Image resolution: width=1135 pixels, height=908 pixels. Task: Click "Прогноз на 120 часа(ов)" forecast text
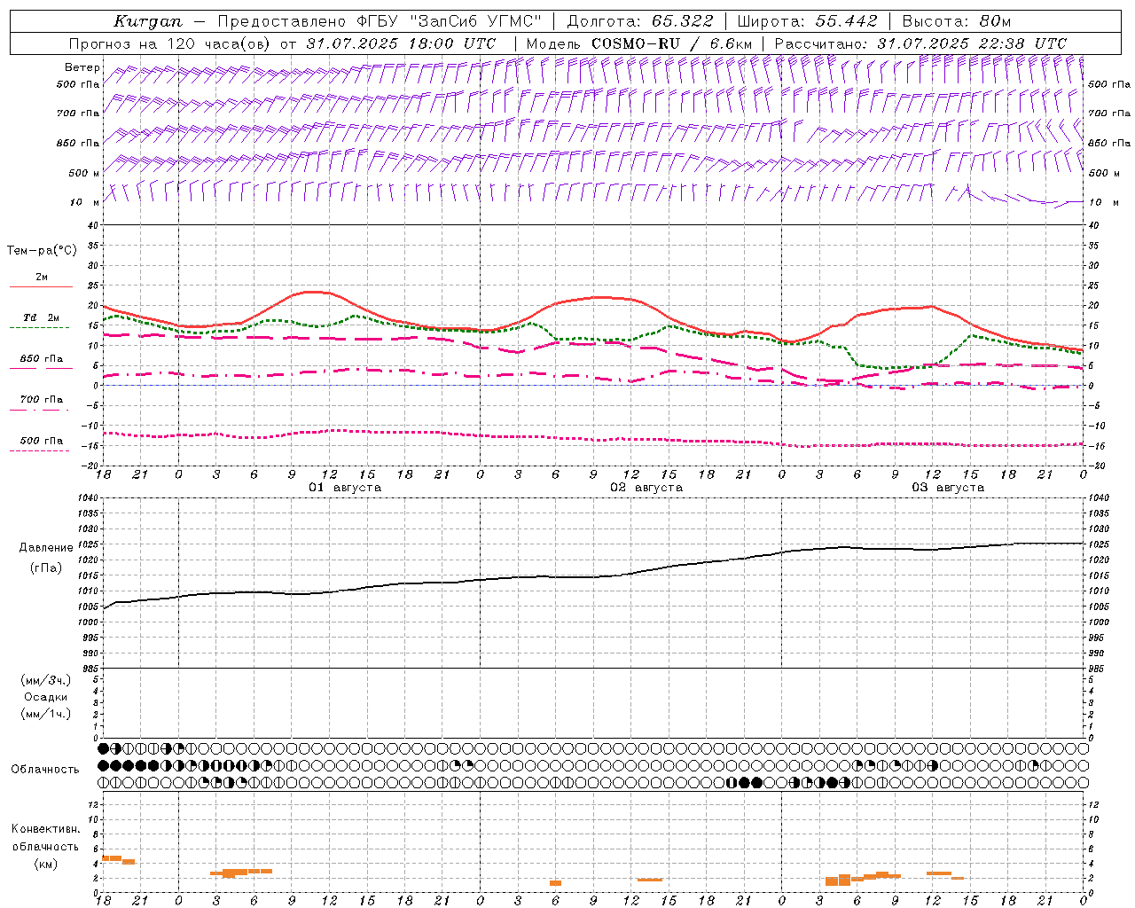(170, 43)
